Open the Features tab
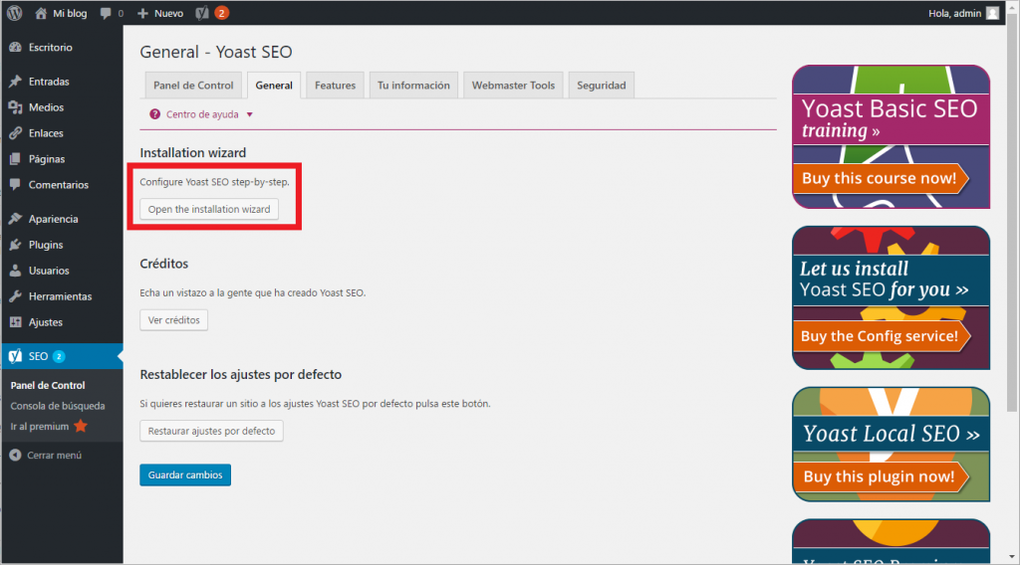This screenshot has width=1020, height=565. [x=335, y=86]
